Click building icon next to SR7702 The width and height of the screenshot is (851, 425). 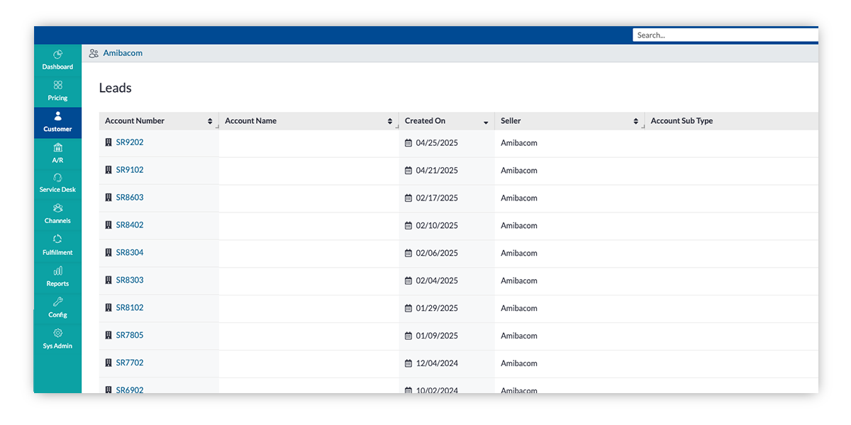109,363
